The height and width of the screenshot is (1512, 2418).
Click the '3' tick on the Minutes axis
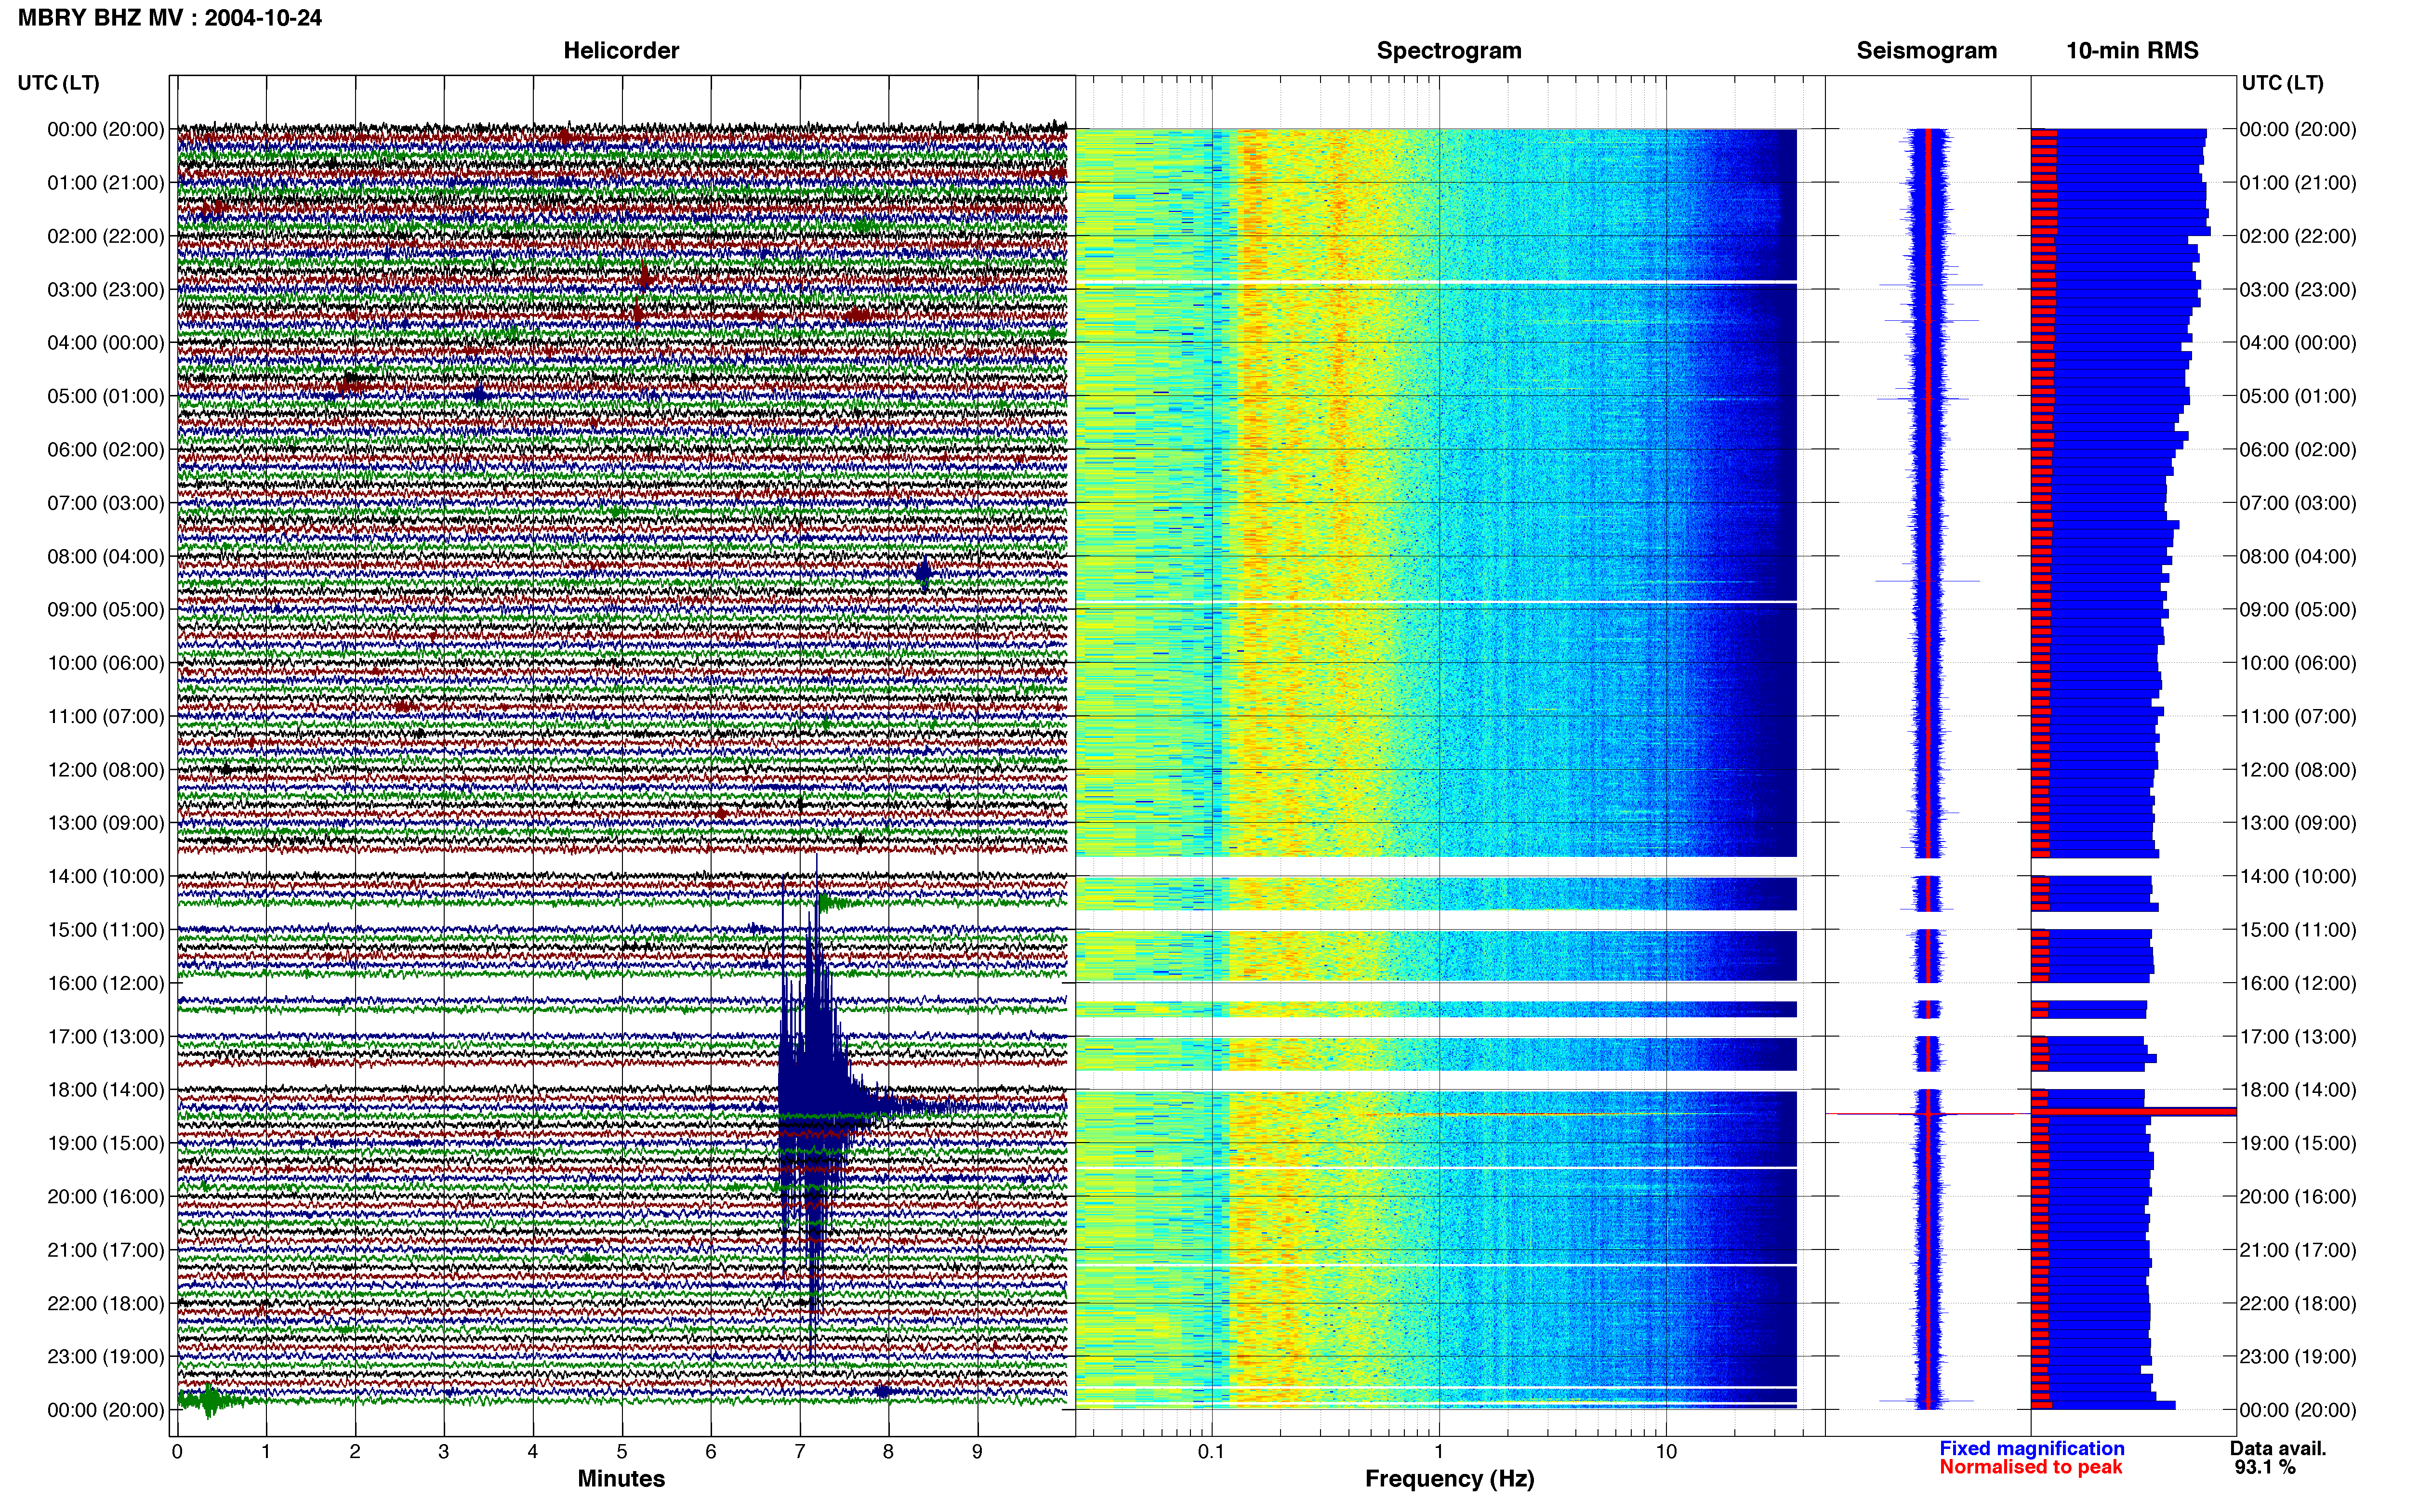click(444, 1452)
